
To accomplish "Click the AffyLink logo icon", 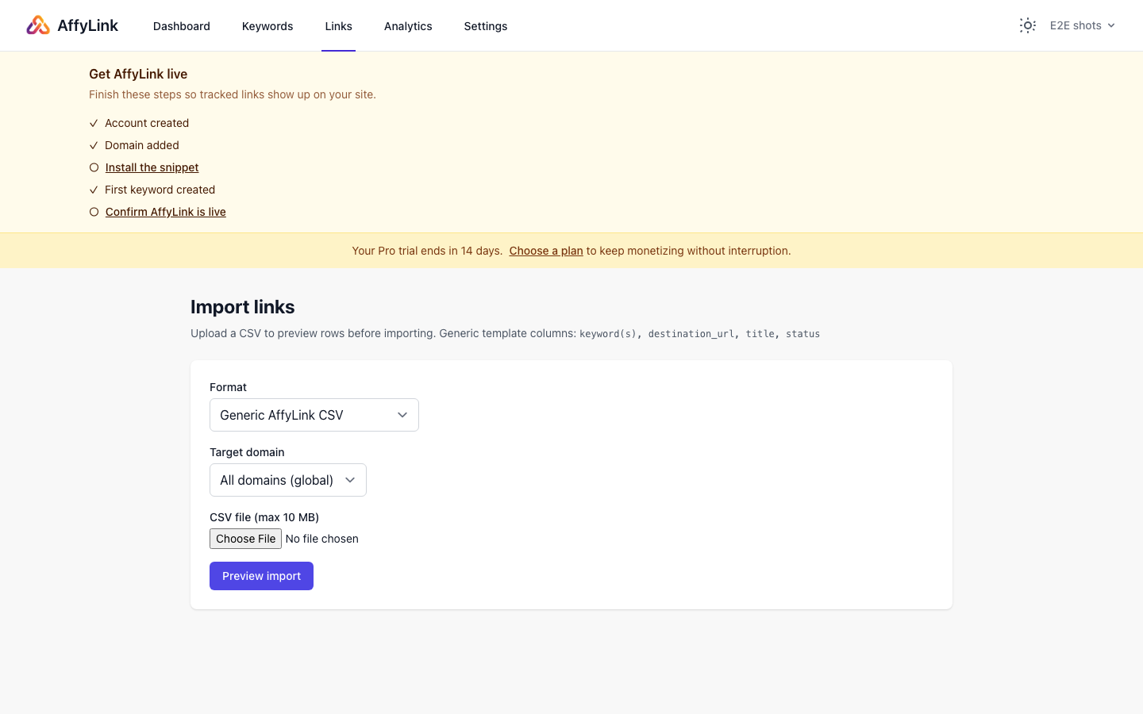I will (x=38, y=25).
